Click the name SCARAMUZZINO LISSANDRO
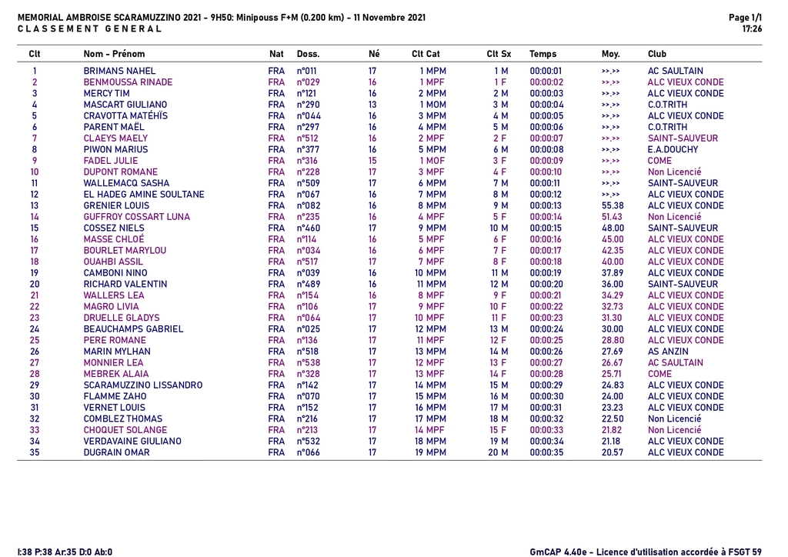The width and height of the screenshot is (788, 557). point(142,385)
